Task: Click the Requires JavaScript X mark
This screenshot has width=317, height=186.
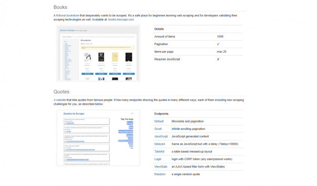Action: click(x=218, y=59)
